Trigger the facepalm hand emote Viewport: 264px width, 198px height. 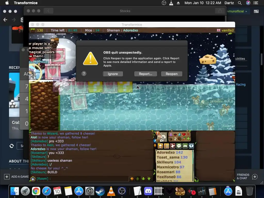[179, 139]
